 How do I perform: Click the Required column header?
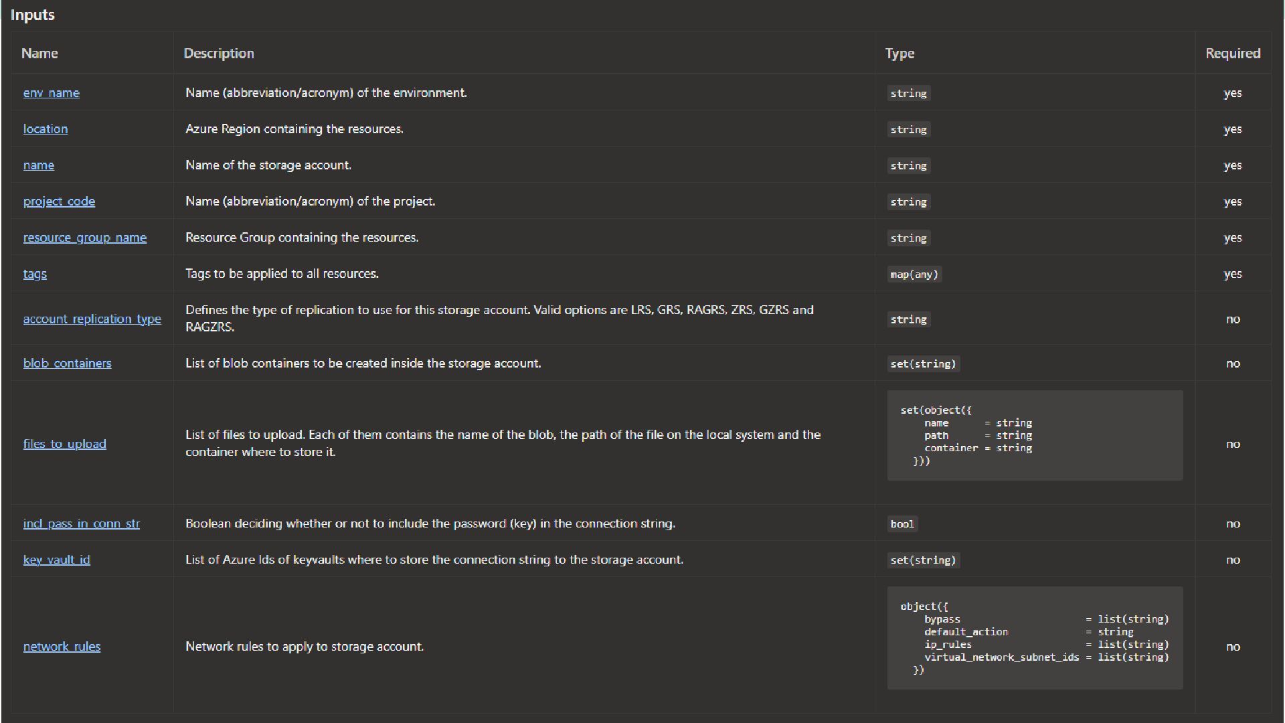(1233, 54)
